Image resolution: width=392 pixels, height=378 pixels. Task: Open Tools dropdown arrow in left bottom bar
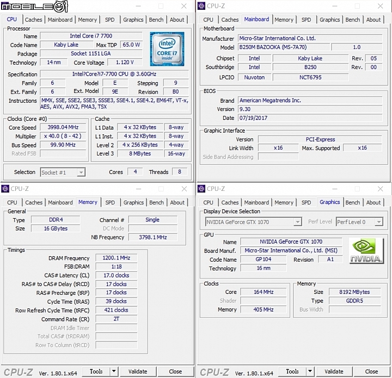tap(114, 371)
